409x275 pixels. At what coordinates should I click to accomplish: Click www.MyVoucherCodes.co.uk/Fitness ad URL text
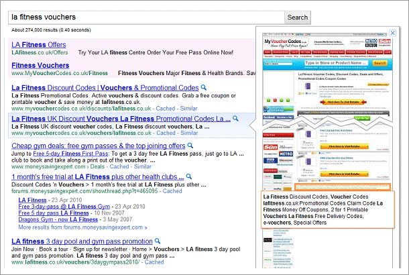tap(60, 73)
